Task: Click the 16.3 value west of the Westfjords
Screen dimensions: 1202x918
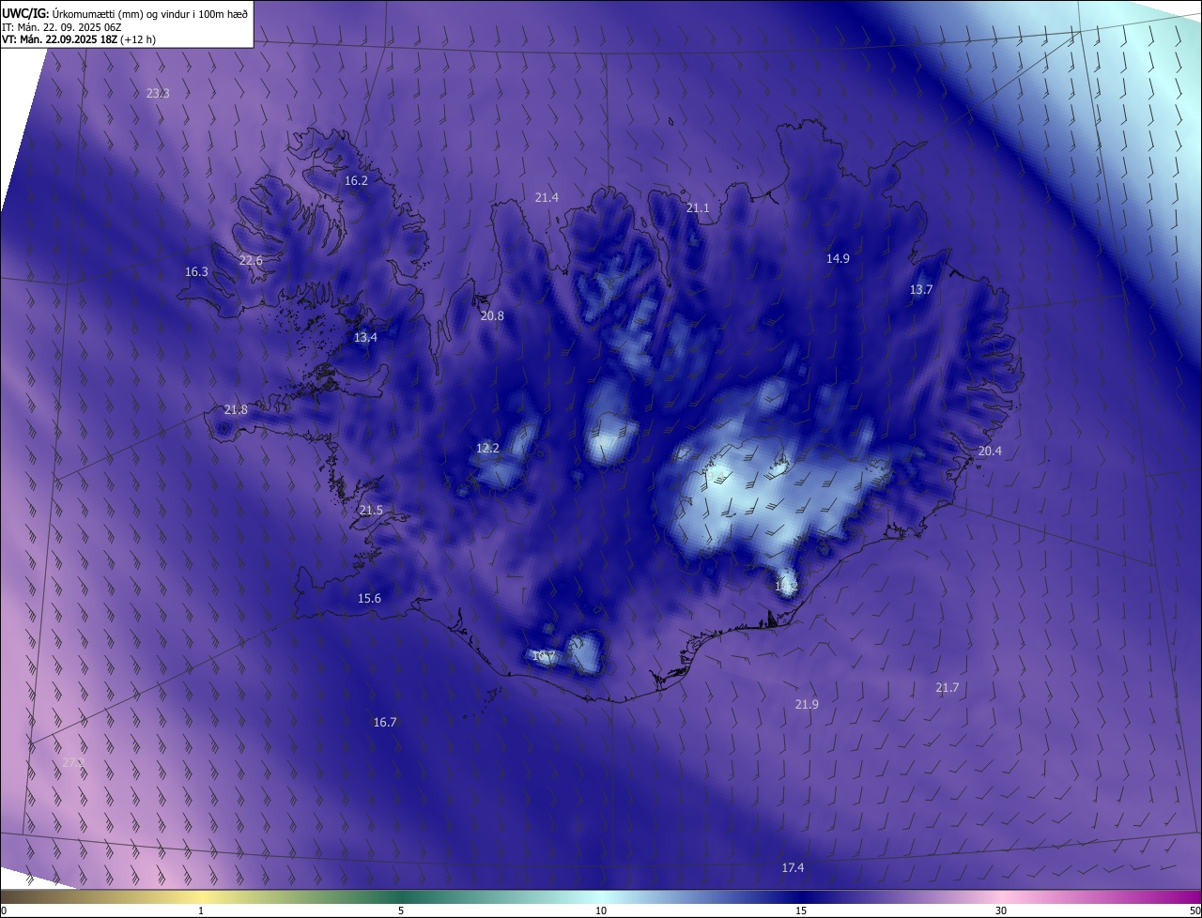Action: pos(196,271)
